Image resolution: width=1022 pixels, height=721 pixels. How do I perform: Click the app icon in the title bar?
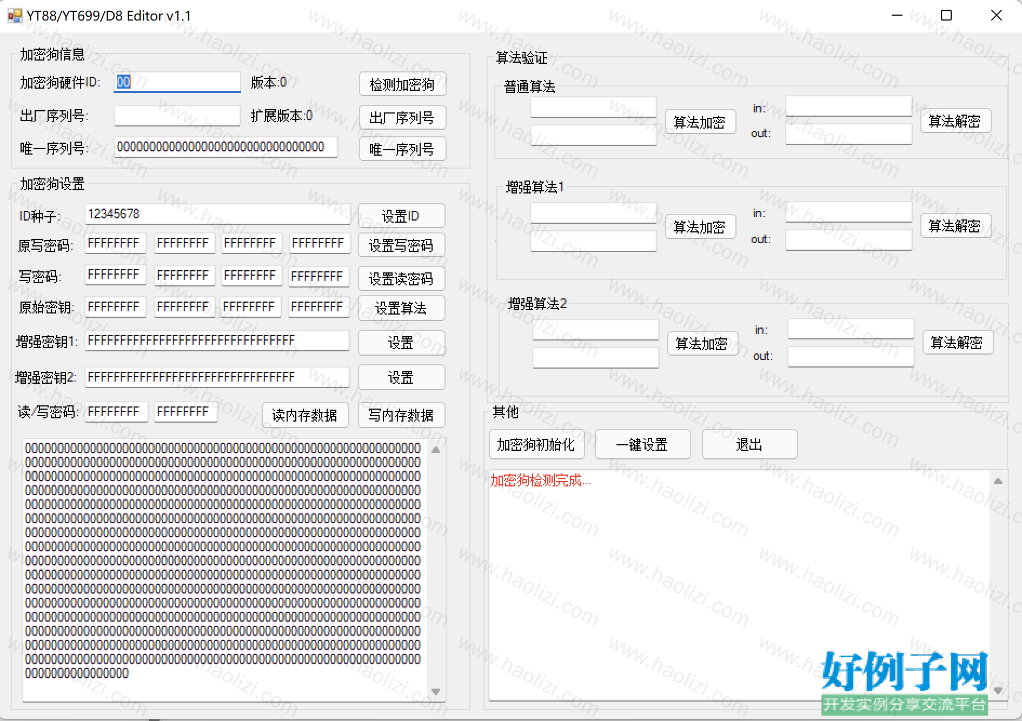point(15,16)
